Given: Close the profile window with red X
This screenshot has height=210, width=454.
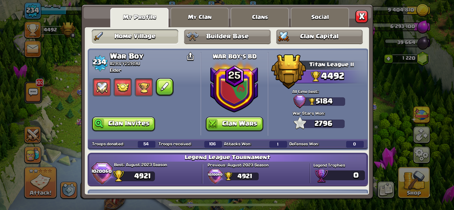Looking at the screenshot, I should (x=362, y=16).
